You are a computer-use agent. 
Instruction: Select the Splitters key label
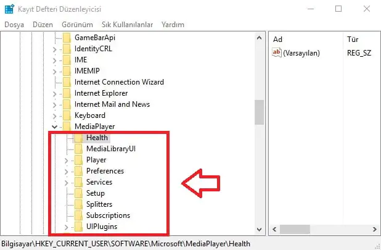click(99, 204)
